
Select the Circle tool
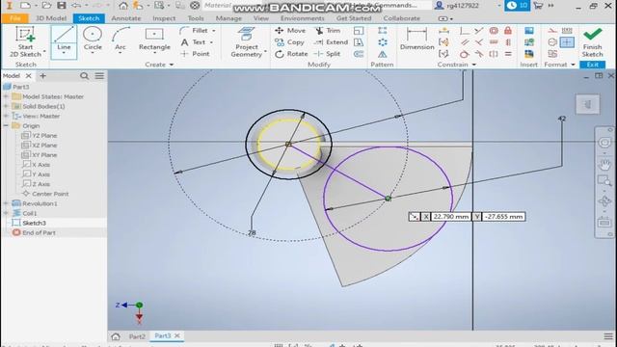click(x=93, y=40)
